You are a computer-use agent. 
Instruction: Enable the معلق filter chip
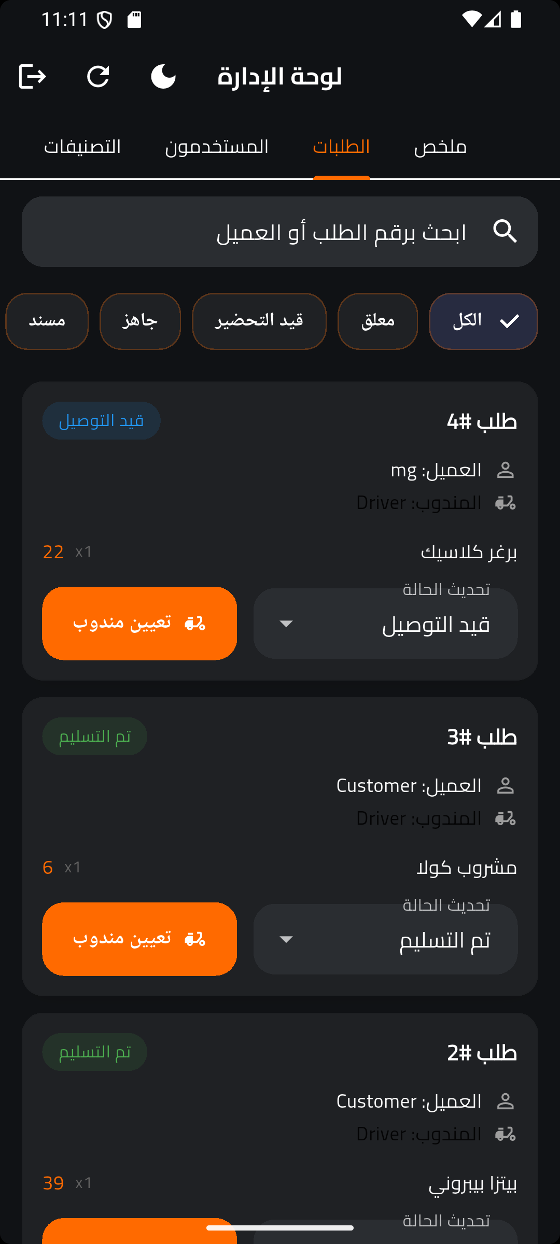pyautogui.click(x=377, y=321)
